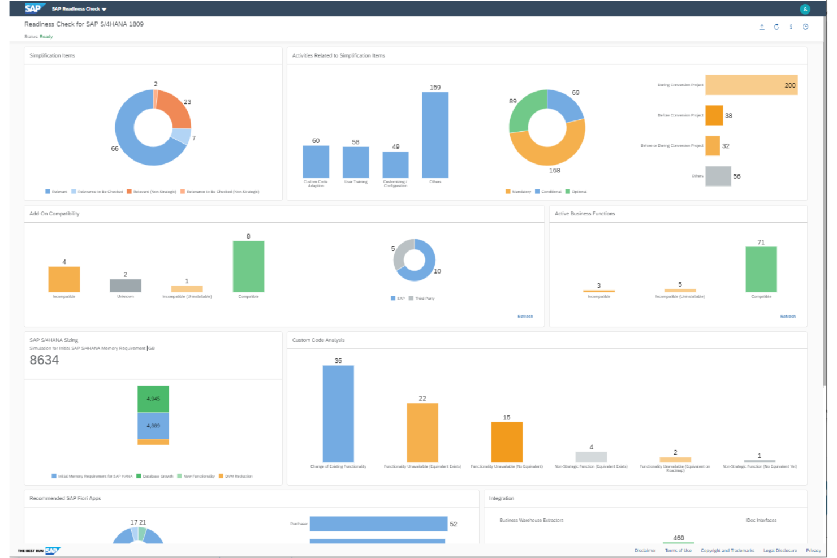Viewport: 837px width, 558px height.
Task: Click the export report icon
Action: [762, 26]
